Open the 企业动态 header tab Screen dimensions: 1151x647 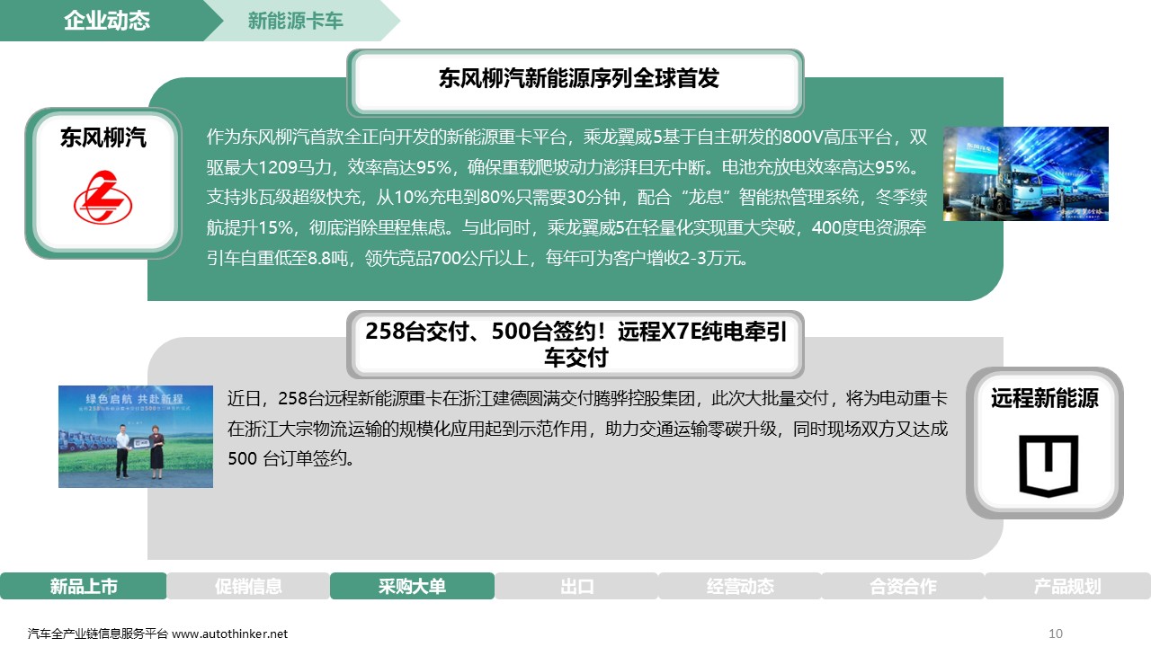107,21
